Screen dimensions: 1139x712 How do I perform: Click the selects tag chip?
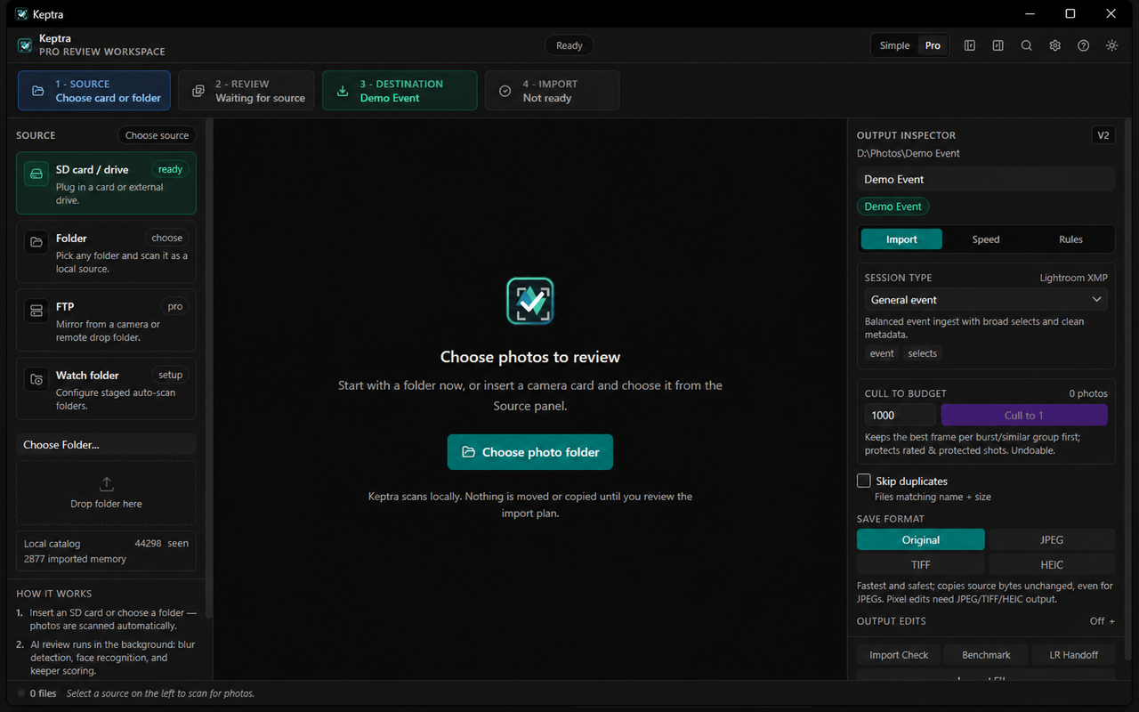(922, 353)
